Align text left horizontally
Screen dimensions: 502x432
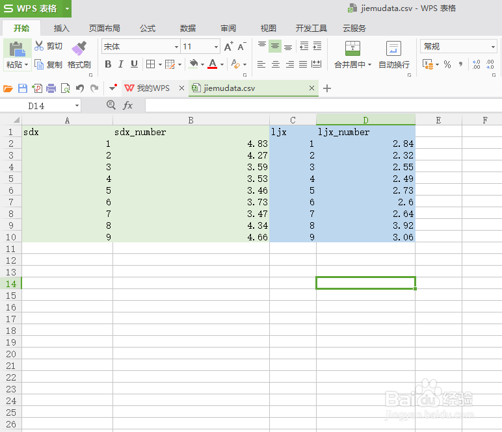(x=261, y=64)
